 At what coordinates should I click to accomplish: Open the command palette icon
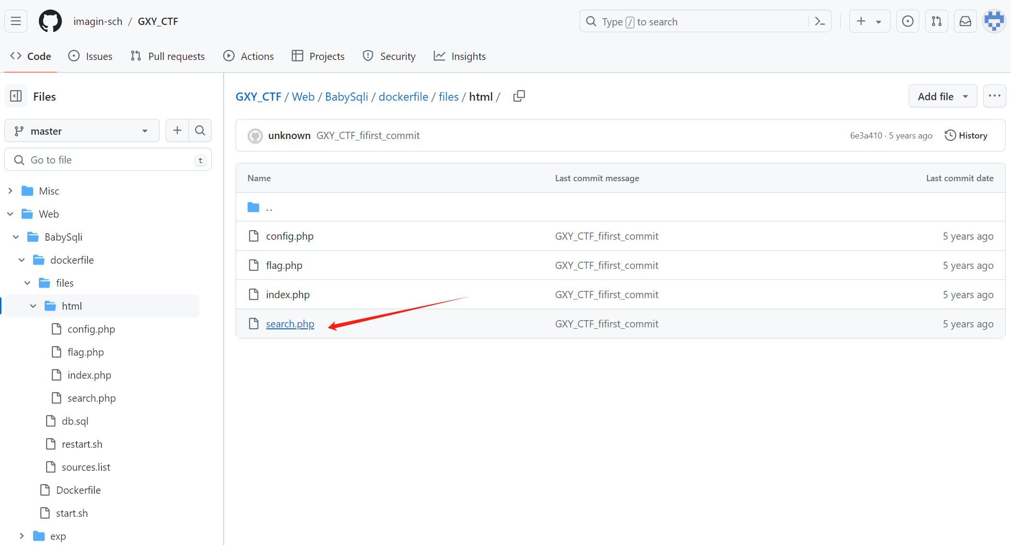point(820,22)
